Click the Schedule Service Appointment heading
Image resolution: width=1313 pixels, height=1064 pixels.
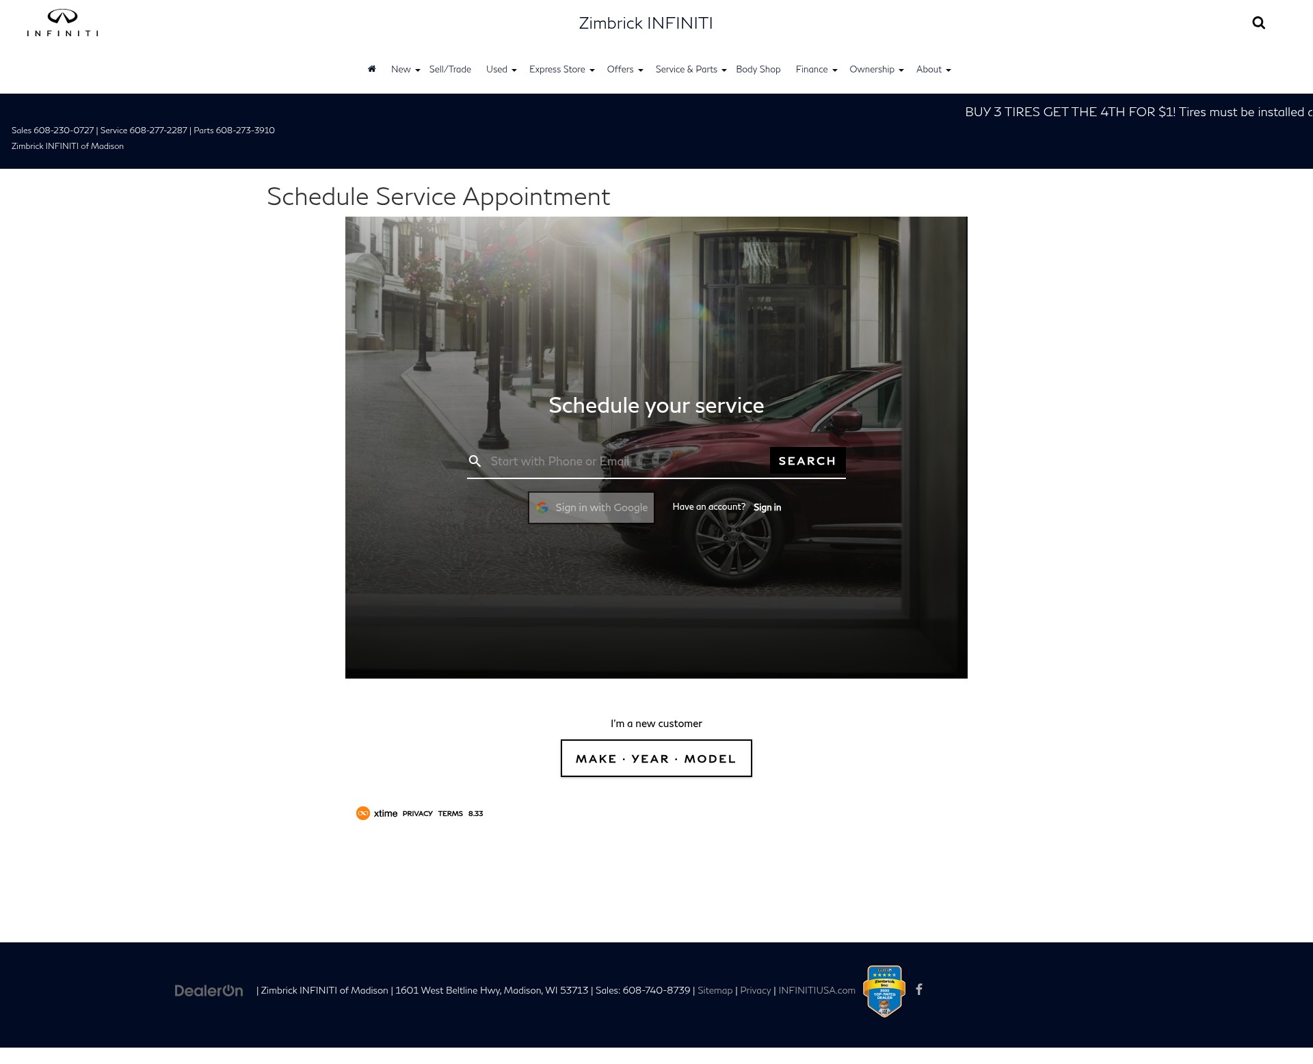438,197
